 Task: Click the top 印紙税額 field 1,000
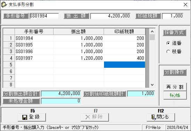pos(173,16)
